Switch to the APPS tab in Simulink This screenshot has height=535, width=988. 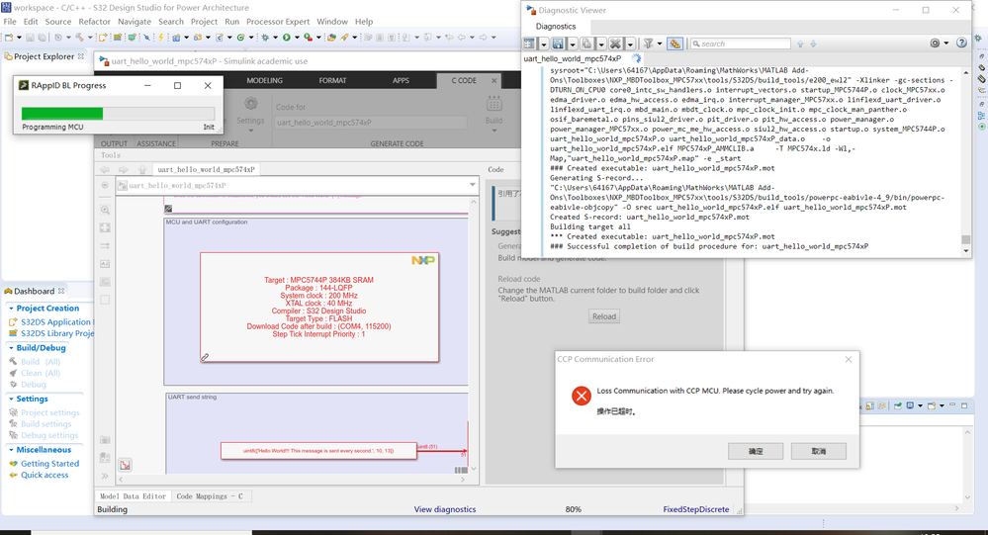click(401, 81)
